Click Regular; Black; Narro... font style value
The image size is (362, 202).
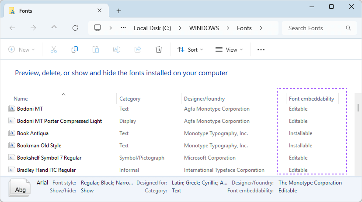tap(107, 183)
